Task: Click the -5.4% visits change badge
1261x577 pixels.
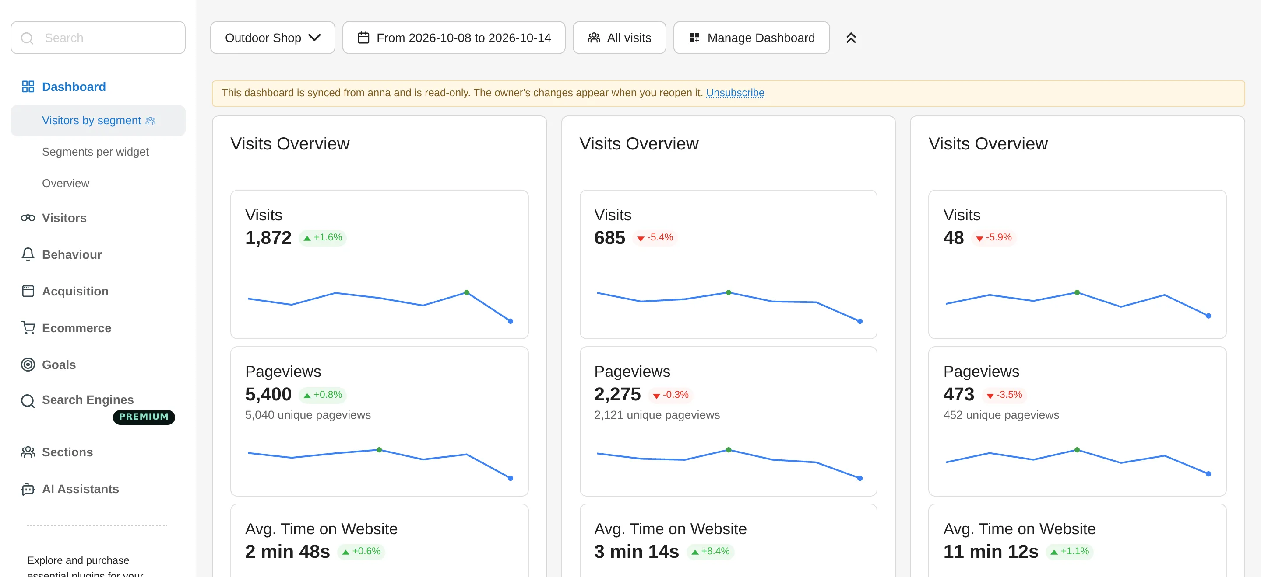Action: pyautogui.click(x=655, y=237)
